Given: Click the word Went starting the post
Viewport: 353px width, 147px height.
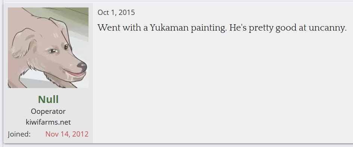Looking at the screenshot, I should (x=108, y=28).
